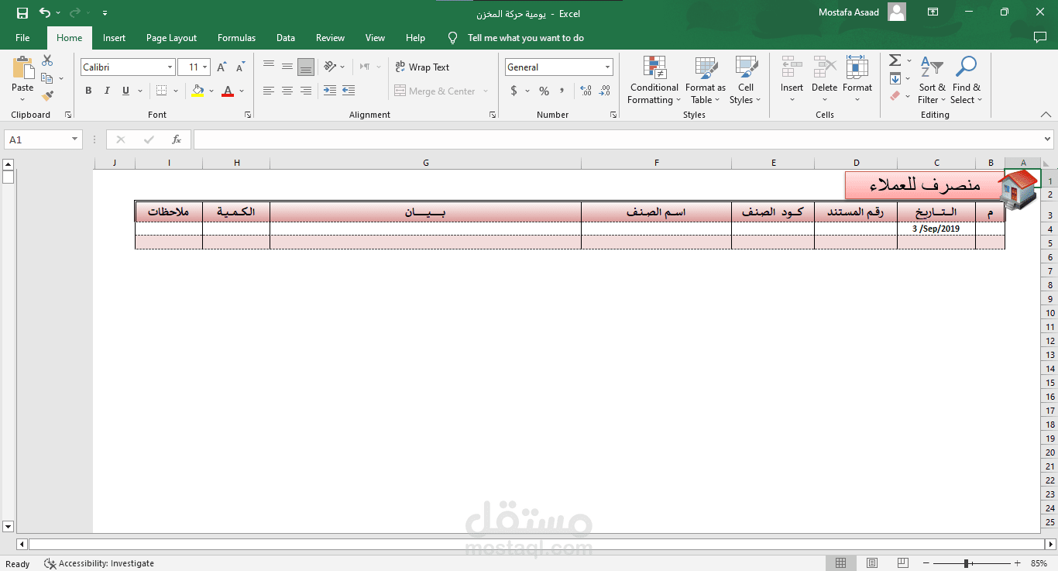Set Middle Align vertical alignment
Image resolution: width=1058 pixels, height=571 pixels.
[x=287, y=67]
